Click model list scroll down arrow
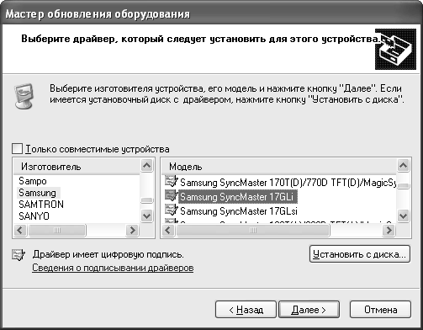The height and width of the screenshot is (330, 423). pyautogui.click(x=403, y=216)
